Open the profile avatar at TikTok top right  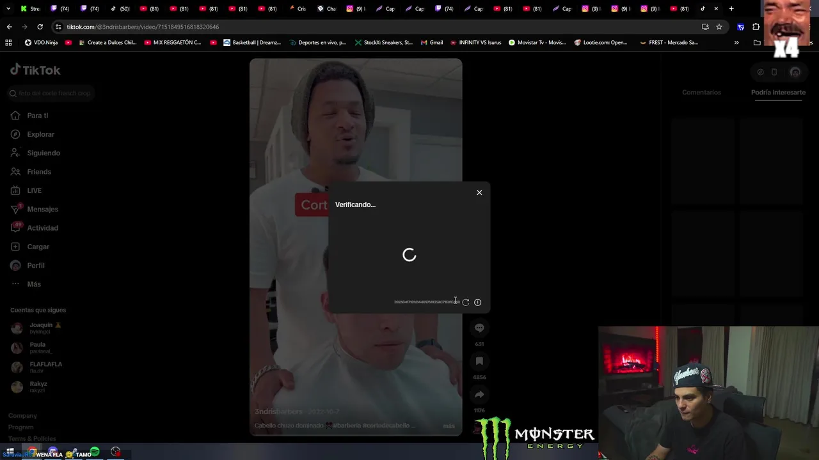tap(795, 72)
